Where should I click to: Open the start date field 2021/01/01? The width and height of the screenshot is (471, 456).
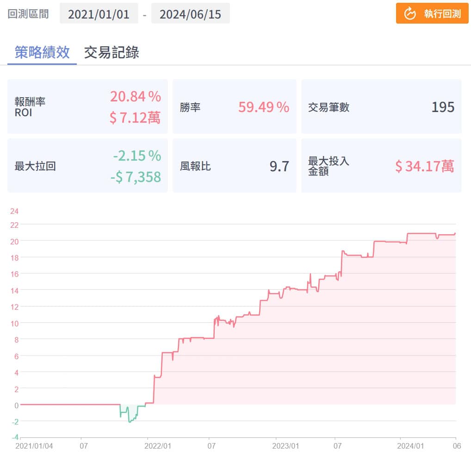[99, 13]
